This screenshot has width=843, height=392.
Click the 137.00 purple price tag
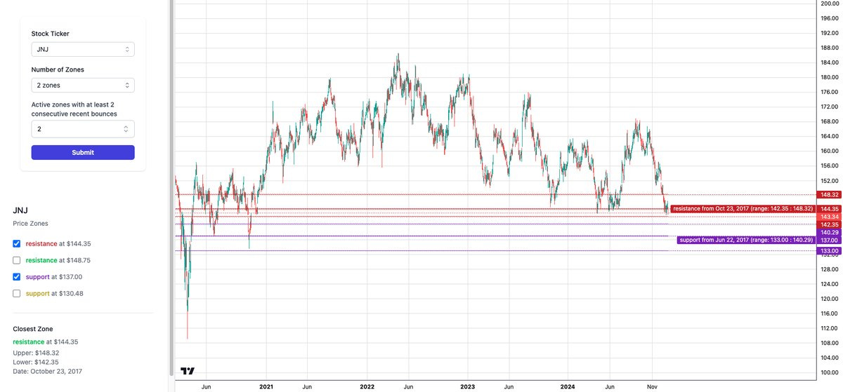(x=830, y=240)
